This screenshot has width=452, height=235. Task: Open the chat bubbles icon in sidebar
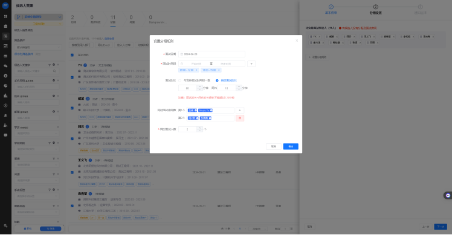(x=5, y=66)
